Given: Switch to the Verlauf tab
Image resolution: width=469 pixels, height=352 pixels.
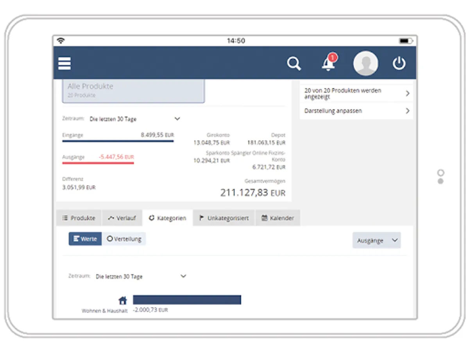Looking at the screenshot, I should pos(122,218).
